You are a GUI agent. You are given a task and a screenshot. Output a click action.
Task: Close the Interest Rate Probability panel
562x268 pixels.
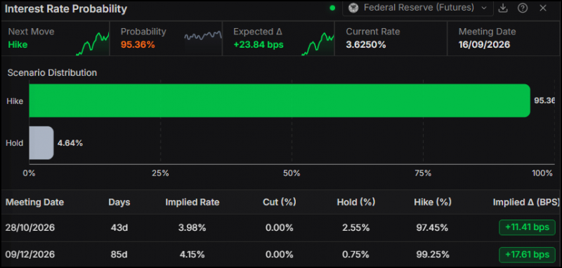click(542, 8)
